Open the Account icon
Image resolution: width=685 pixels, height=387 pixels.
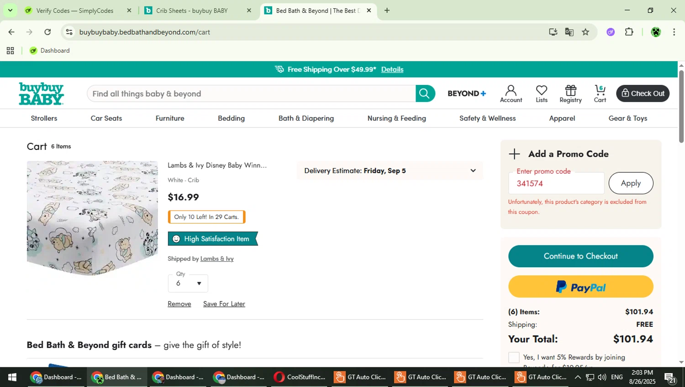click(x=511, y=94)
